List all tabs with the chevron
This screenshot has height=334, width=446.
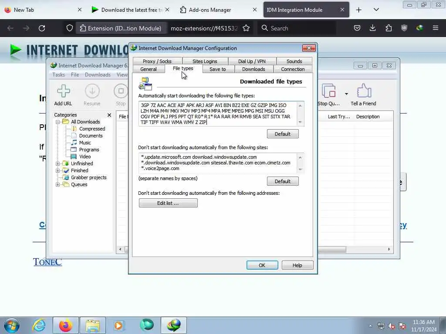click(x=376, y=10)
